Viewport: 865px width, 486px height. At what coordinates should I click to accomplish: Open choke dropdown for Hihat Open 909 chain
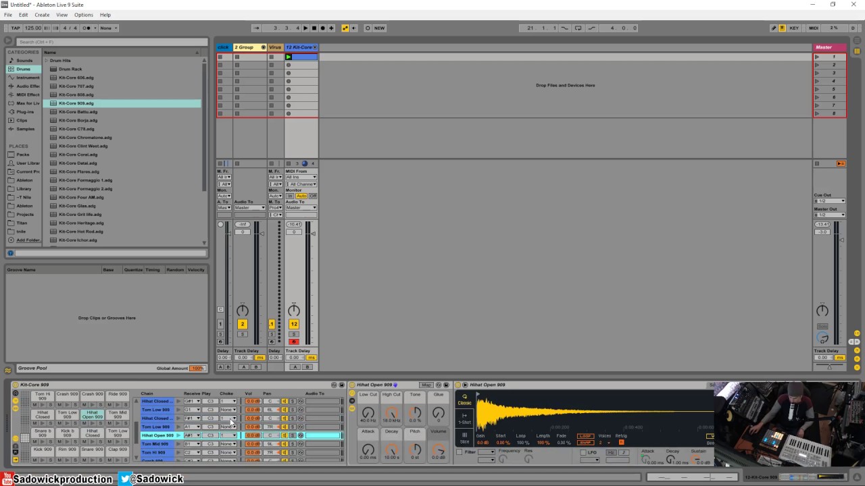point(228,435)
